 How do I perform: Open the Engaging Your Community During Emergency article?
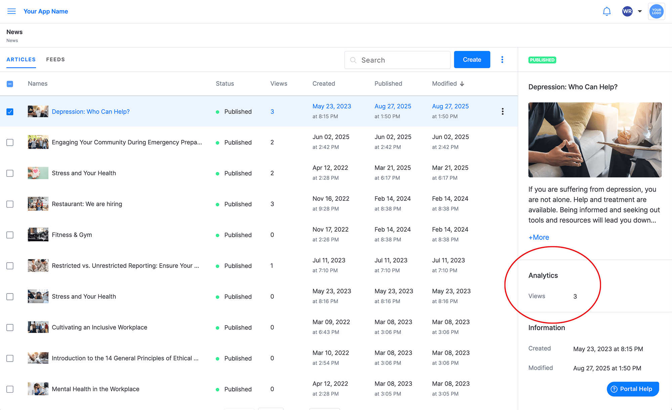pos(127,142)
